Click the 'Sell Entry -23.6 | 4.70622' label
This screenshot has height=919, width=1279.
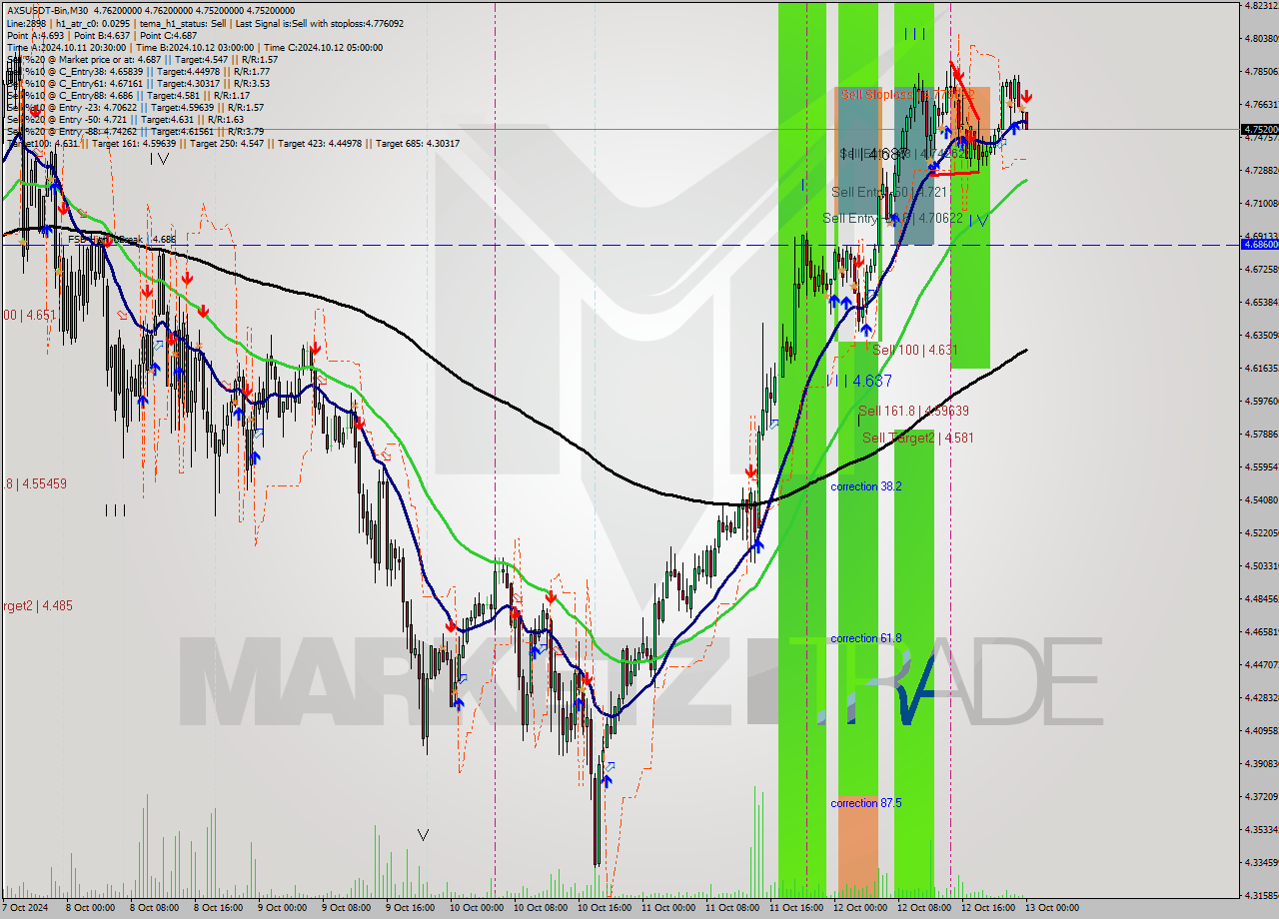[x=892, y=218]
